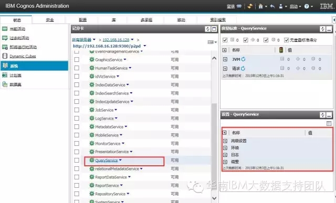Switch to the 多承租 tab
Image resolution: width=336 pixels, height=203 pixels.
[146, 20]
